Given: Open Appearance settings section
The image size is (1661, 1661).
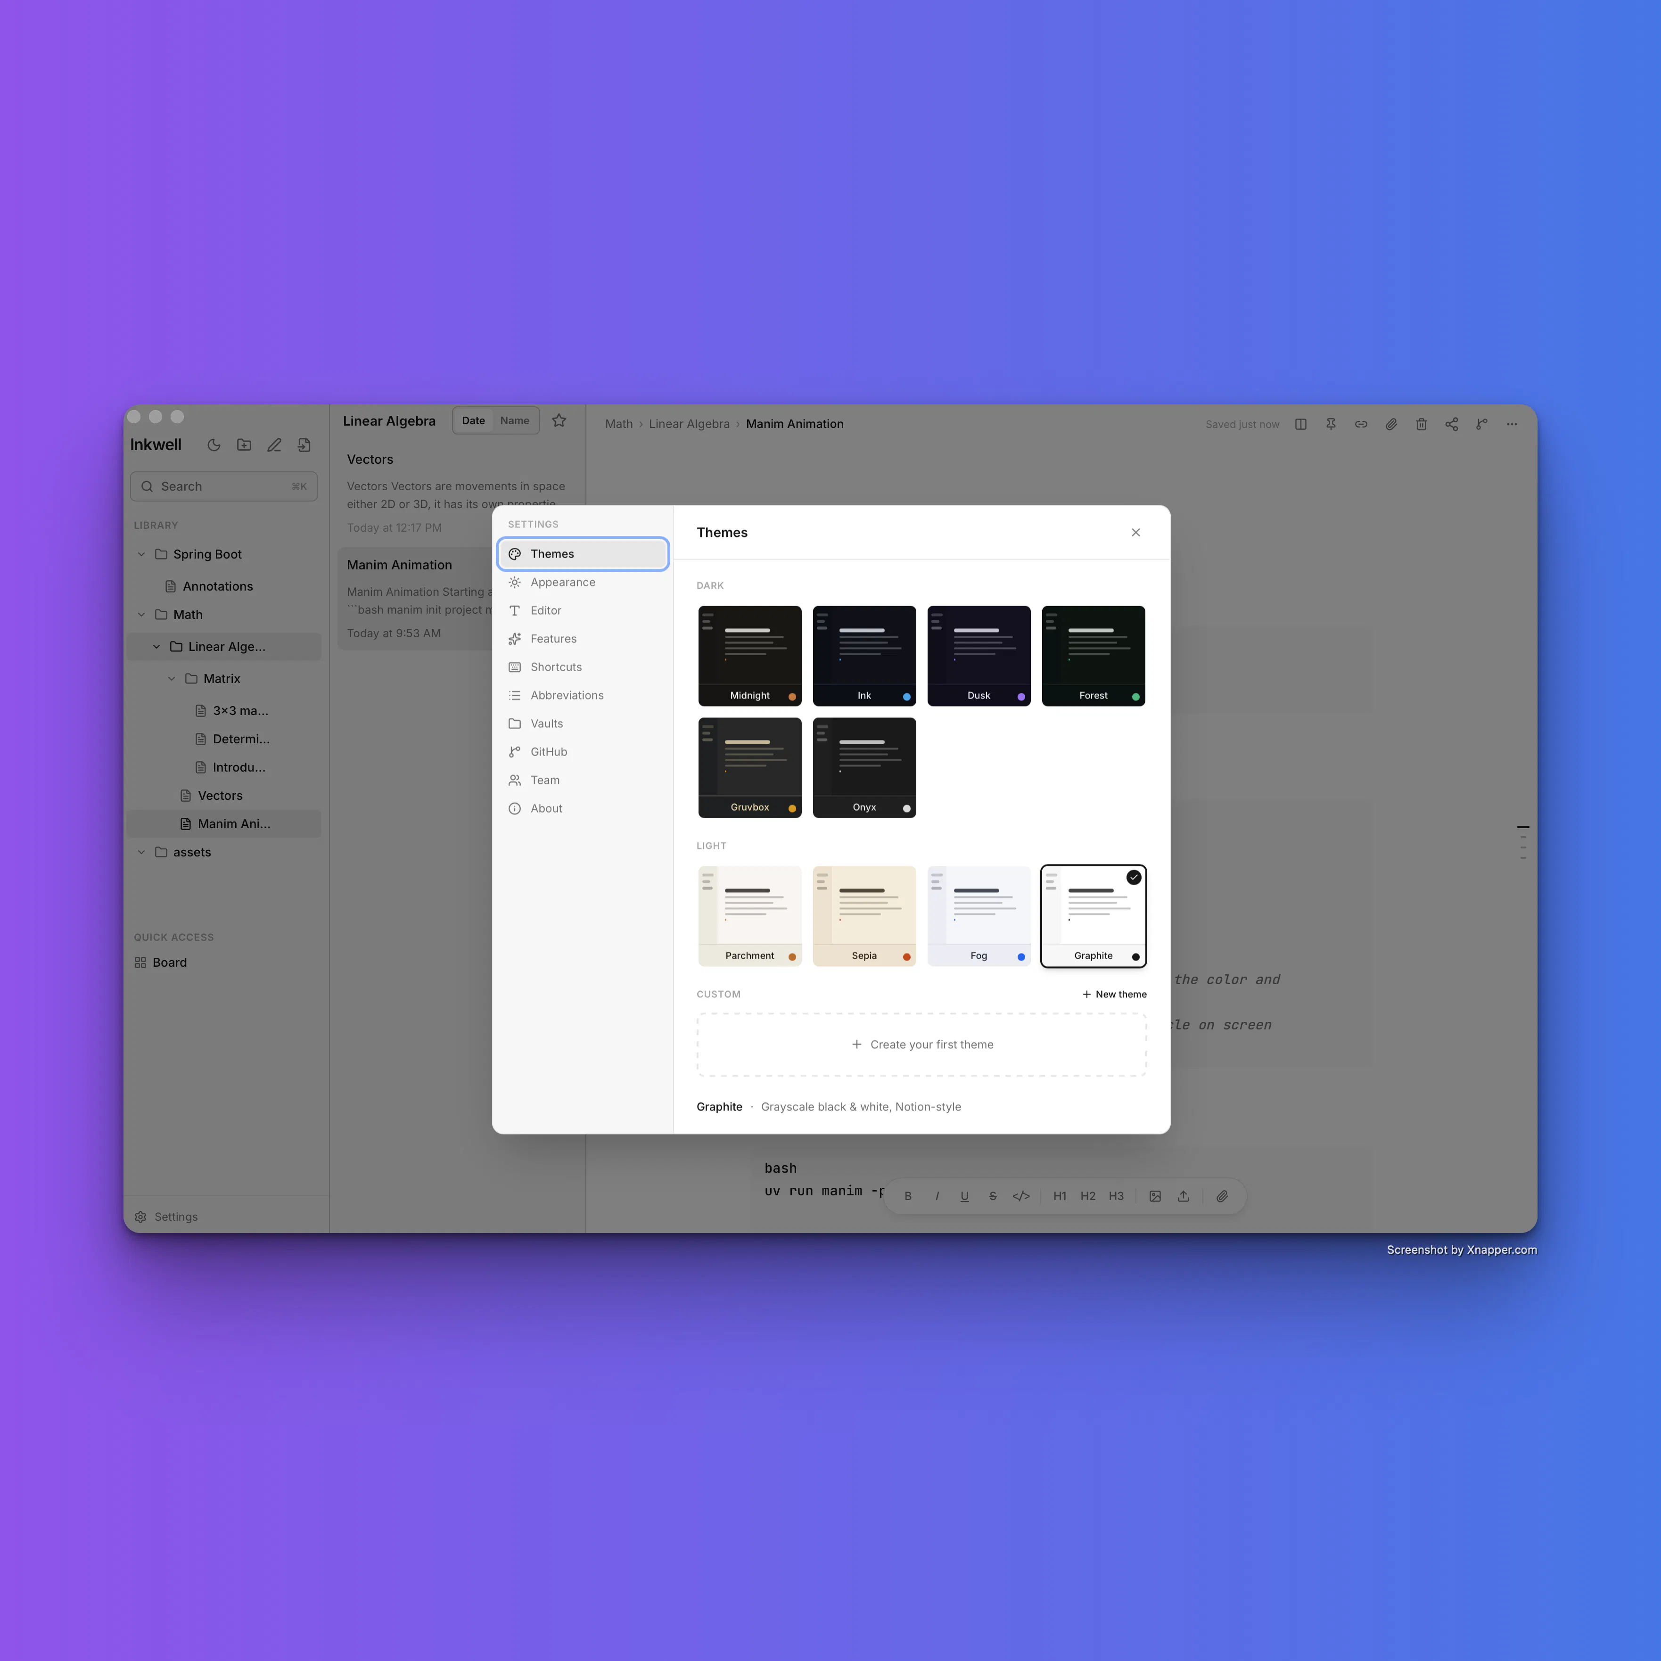Looking at the screenshot, I should pyautogui.click(x=583, y=582).
